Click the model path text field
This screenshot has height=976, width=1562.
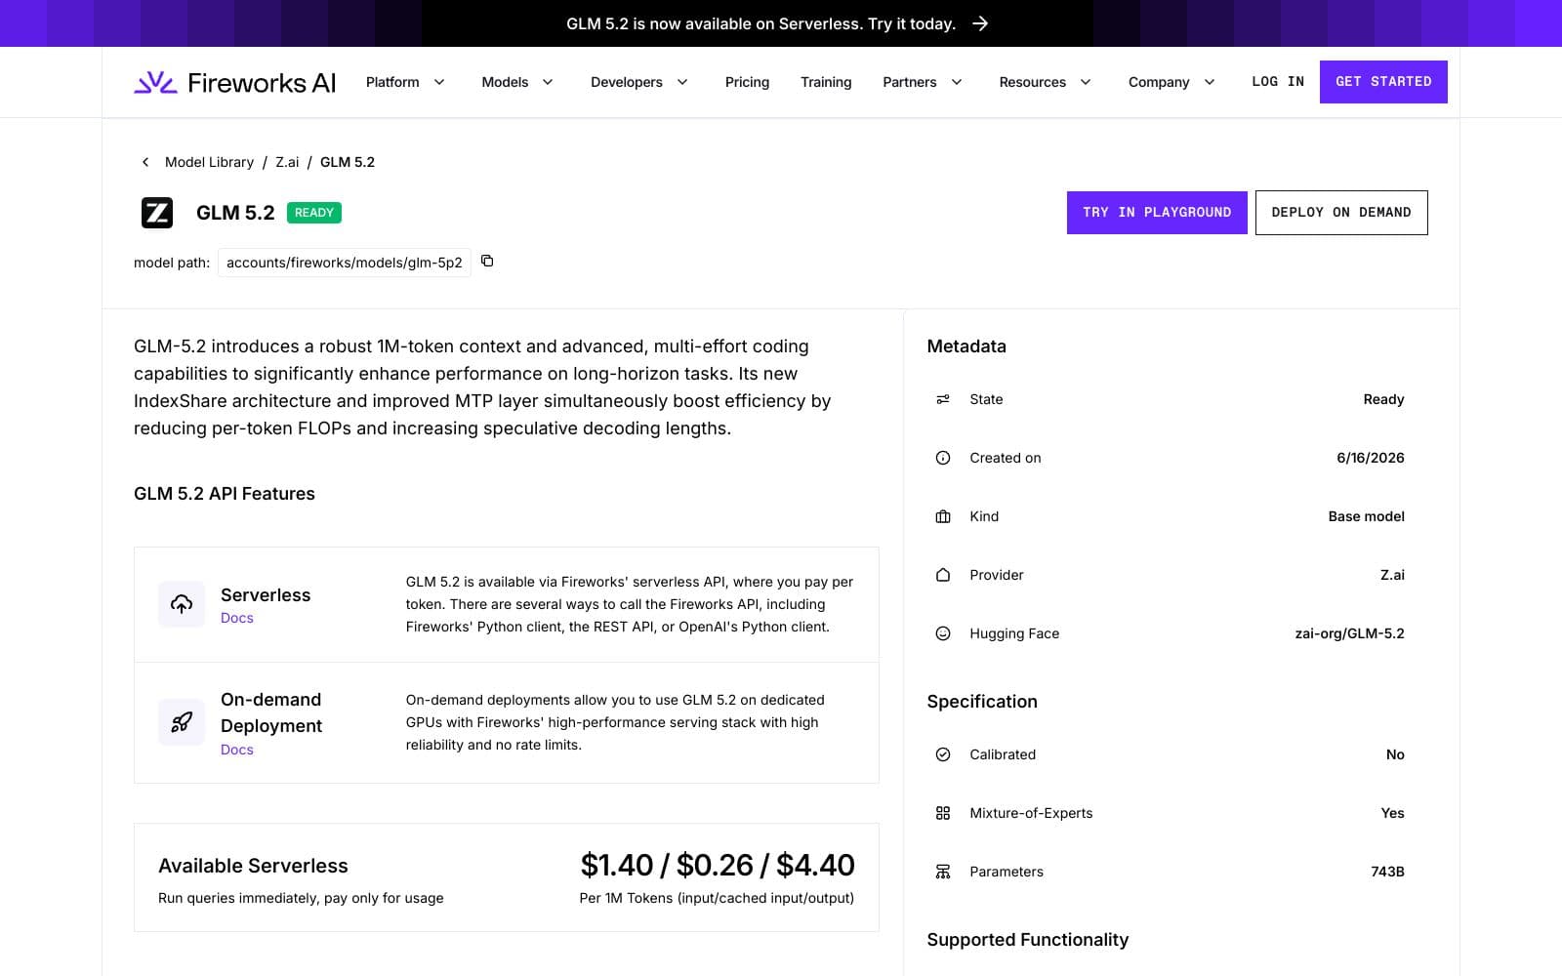point(345,263)
